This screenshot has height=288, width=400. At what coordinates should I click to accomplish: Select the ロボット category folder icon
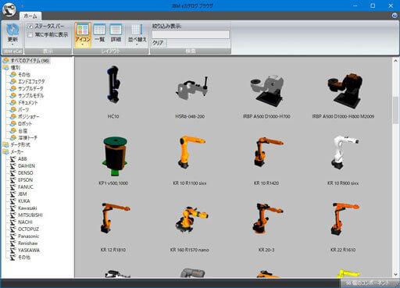tap(13, 123)
